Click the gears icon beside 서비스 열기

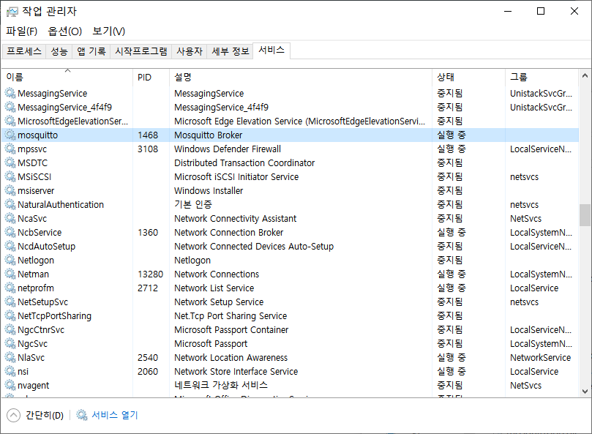(82, 415)
